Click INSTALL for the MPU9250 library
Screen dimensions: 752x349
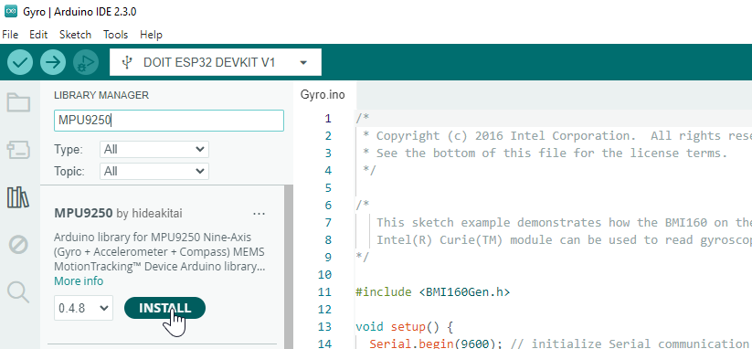[x=164, y=308]
